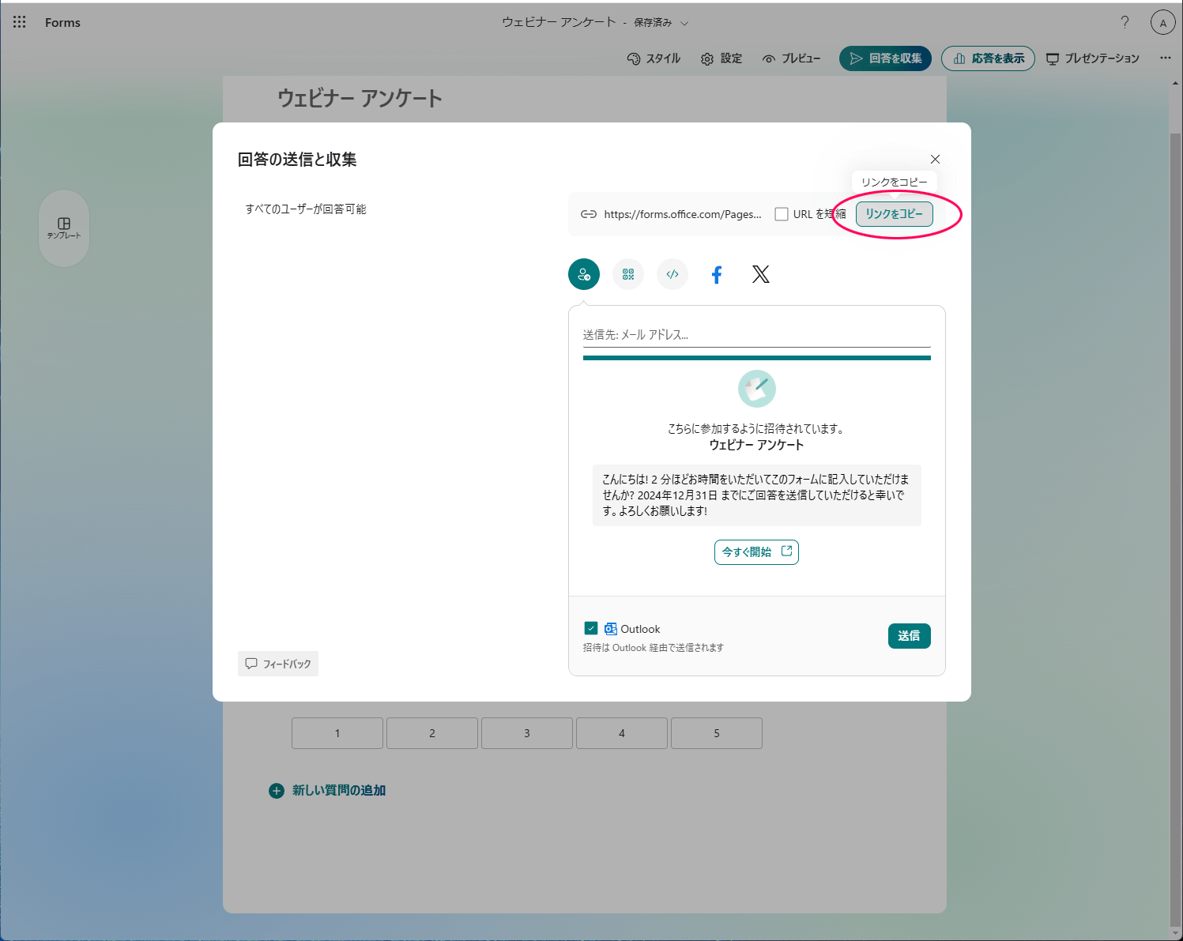Uncheck the Outlook invitation checkbox

(x=590, y=627)
